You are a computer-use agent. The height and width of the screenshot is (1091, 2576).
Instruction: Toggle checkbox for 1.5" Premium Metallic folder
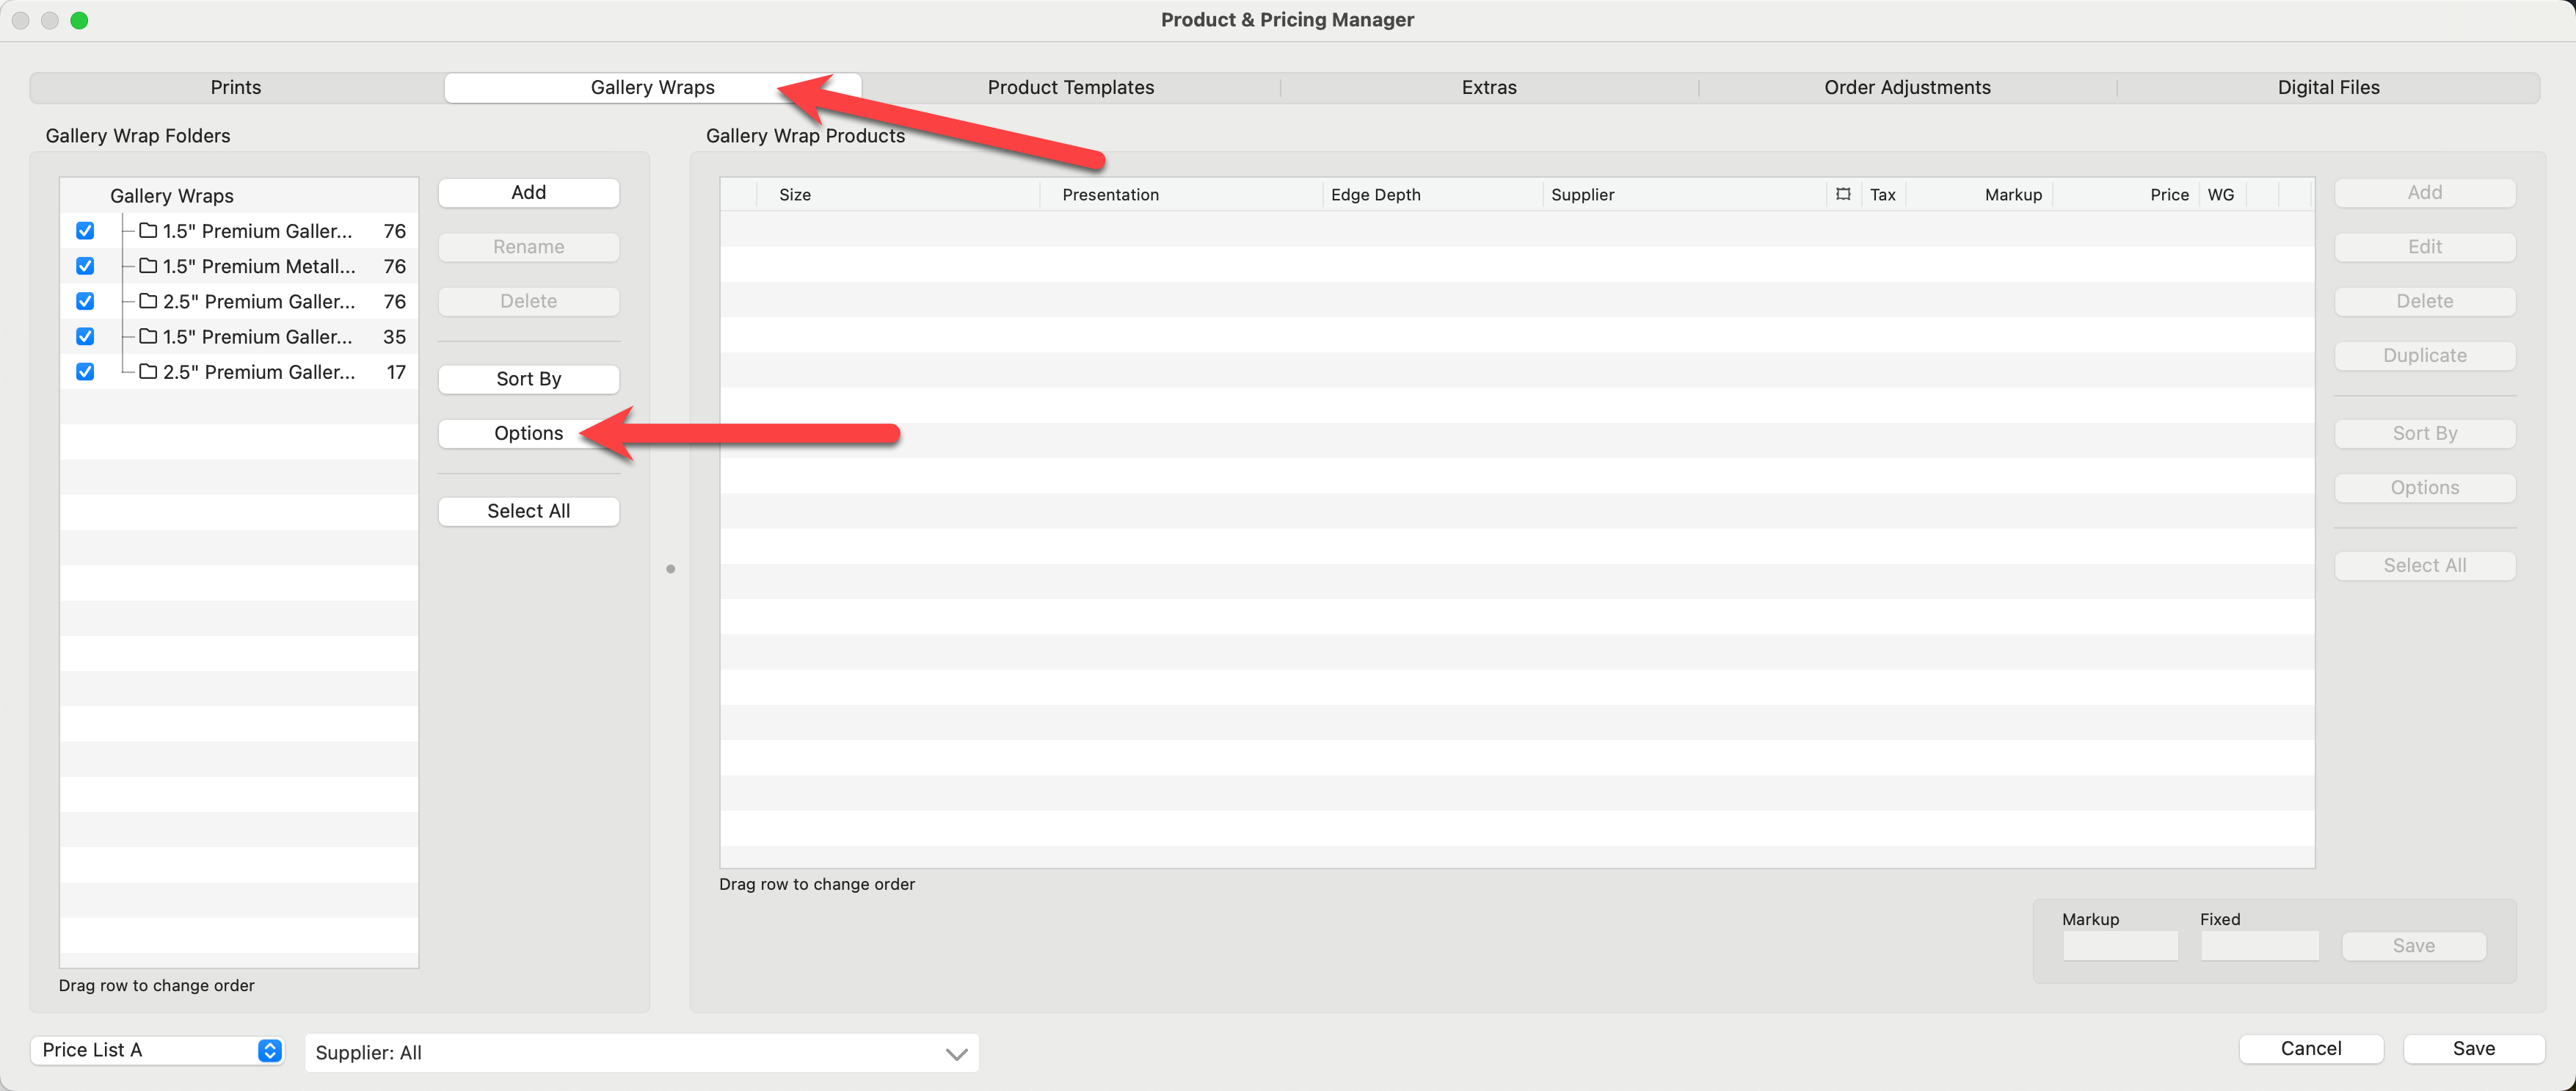(x=85, y=266)
